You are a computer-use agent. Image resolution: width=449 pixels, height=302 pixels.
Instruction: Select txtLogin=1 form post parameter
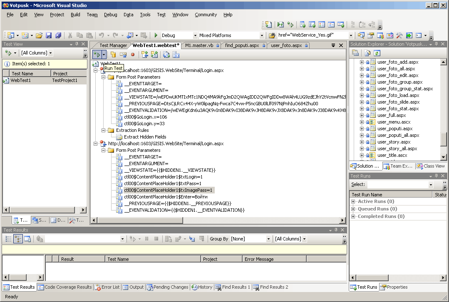pyautogui.click(x=163, y=177)
